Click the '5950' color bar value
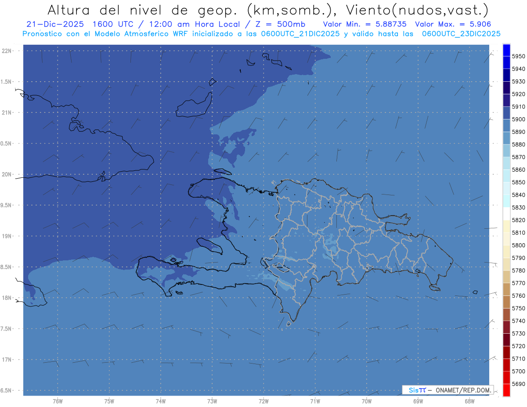This screenshot has width=527, height=407. [518, 57]
